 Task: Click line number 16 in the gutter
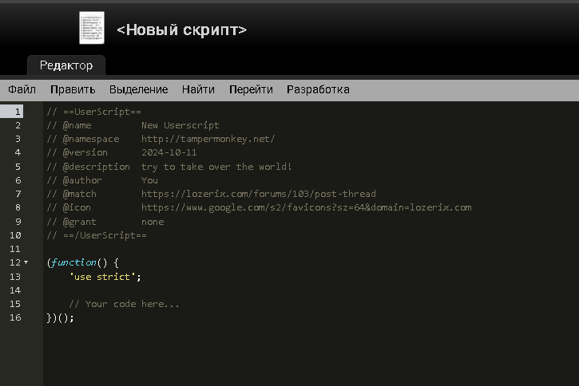tap(15, 317)
